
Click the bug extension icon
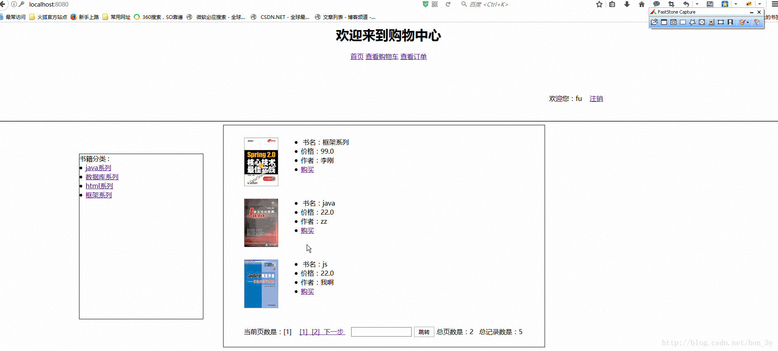click(749, 4)
